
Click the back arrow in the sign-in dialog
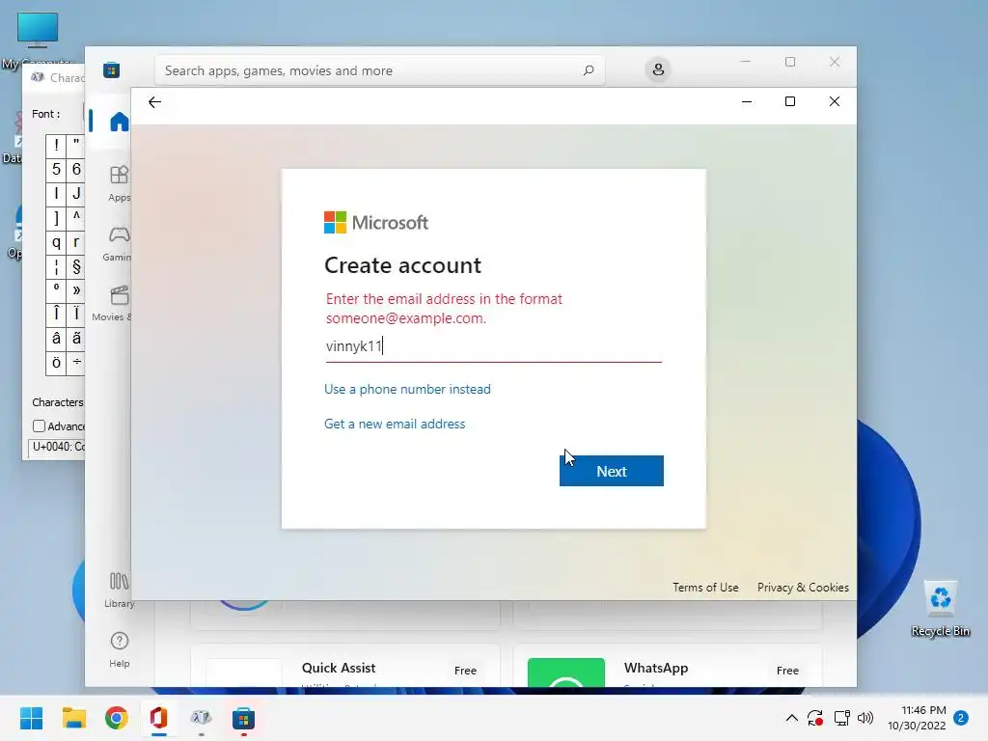154,102
